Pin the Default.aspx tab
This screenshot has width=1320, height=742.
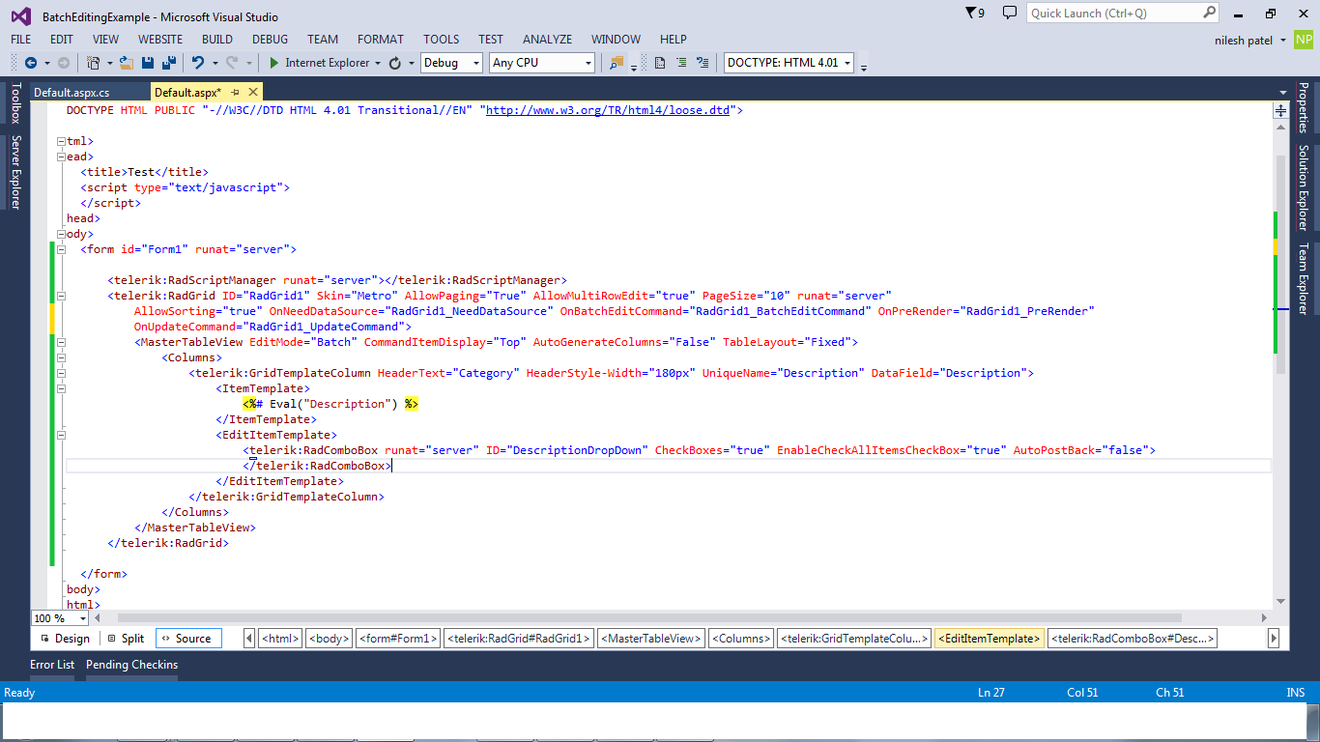pos(235,92)
